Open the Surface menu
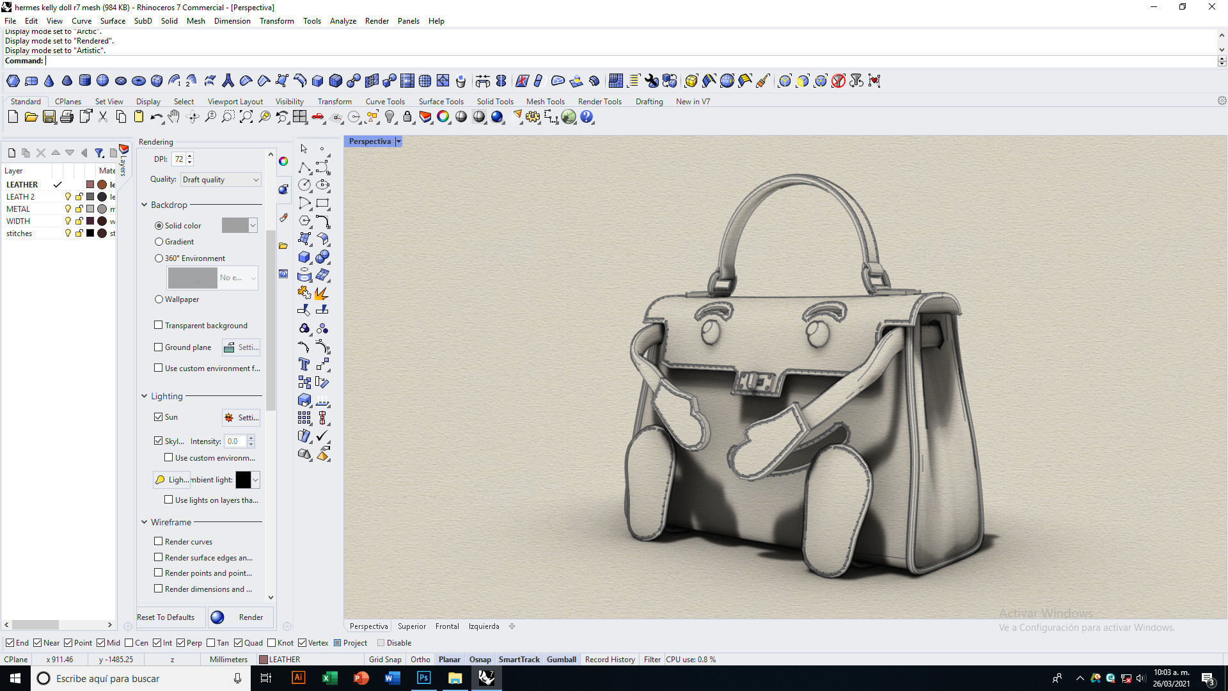This screenshot has height=691, width=1228. pyautogui.click(x=113, y=21)
